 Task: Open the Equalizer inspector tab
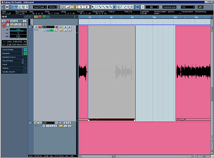(12, 53)
